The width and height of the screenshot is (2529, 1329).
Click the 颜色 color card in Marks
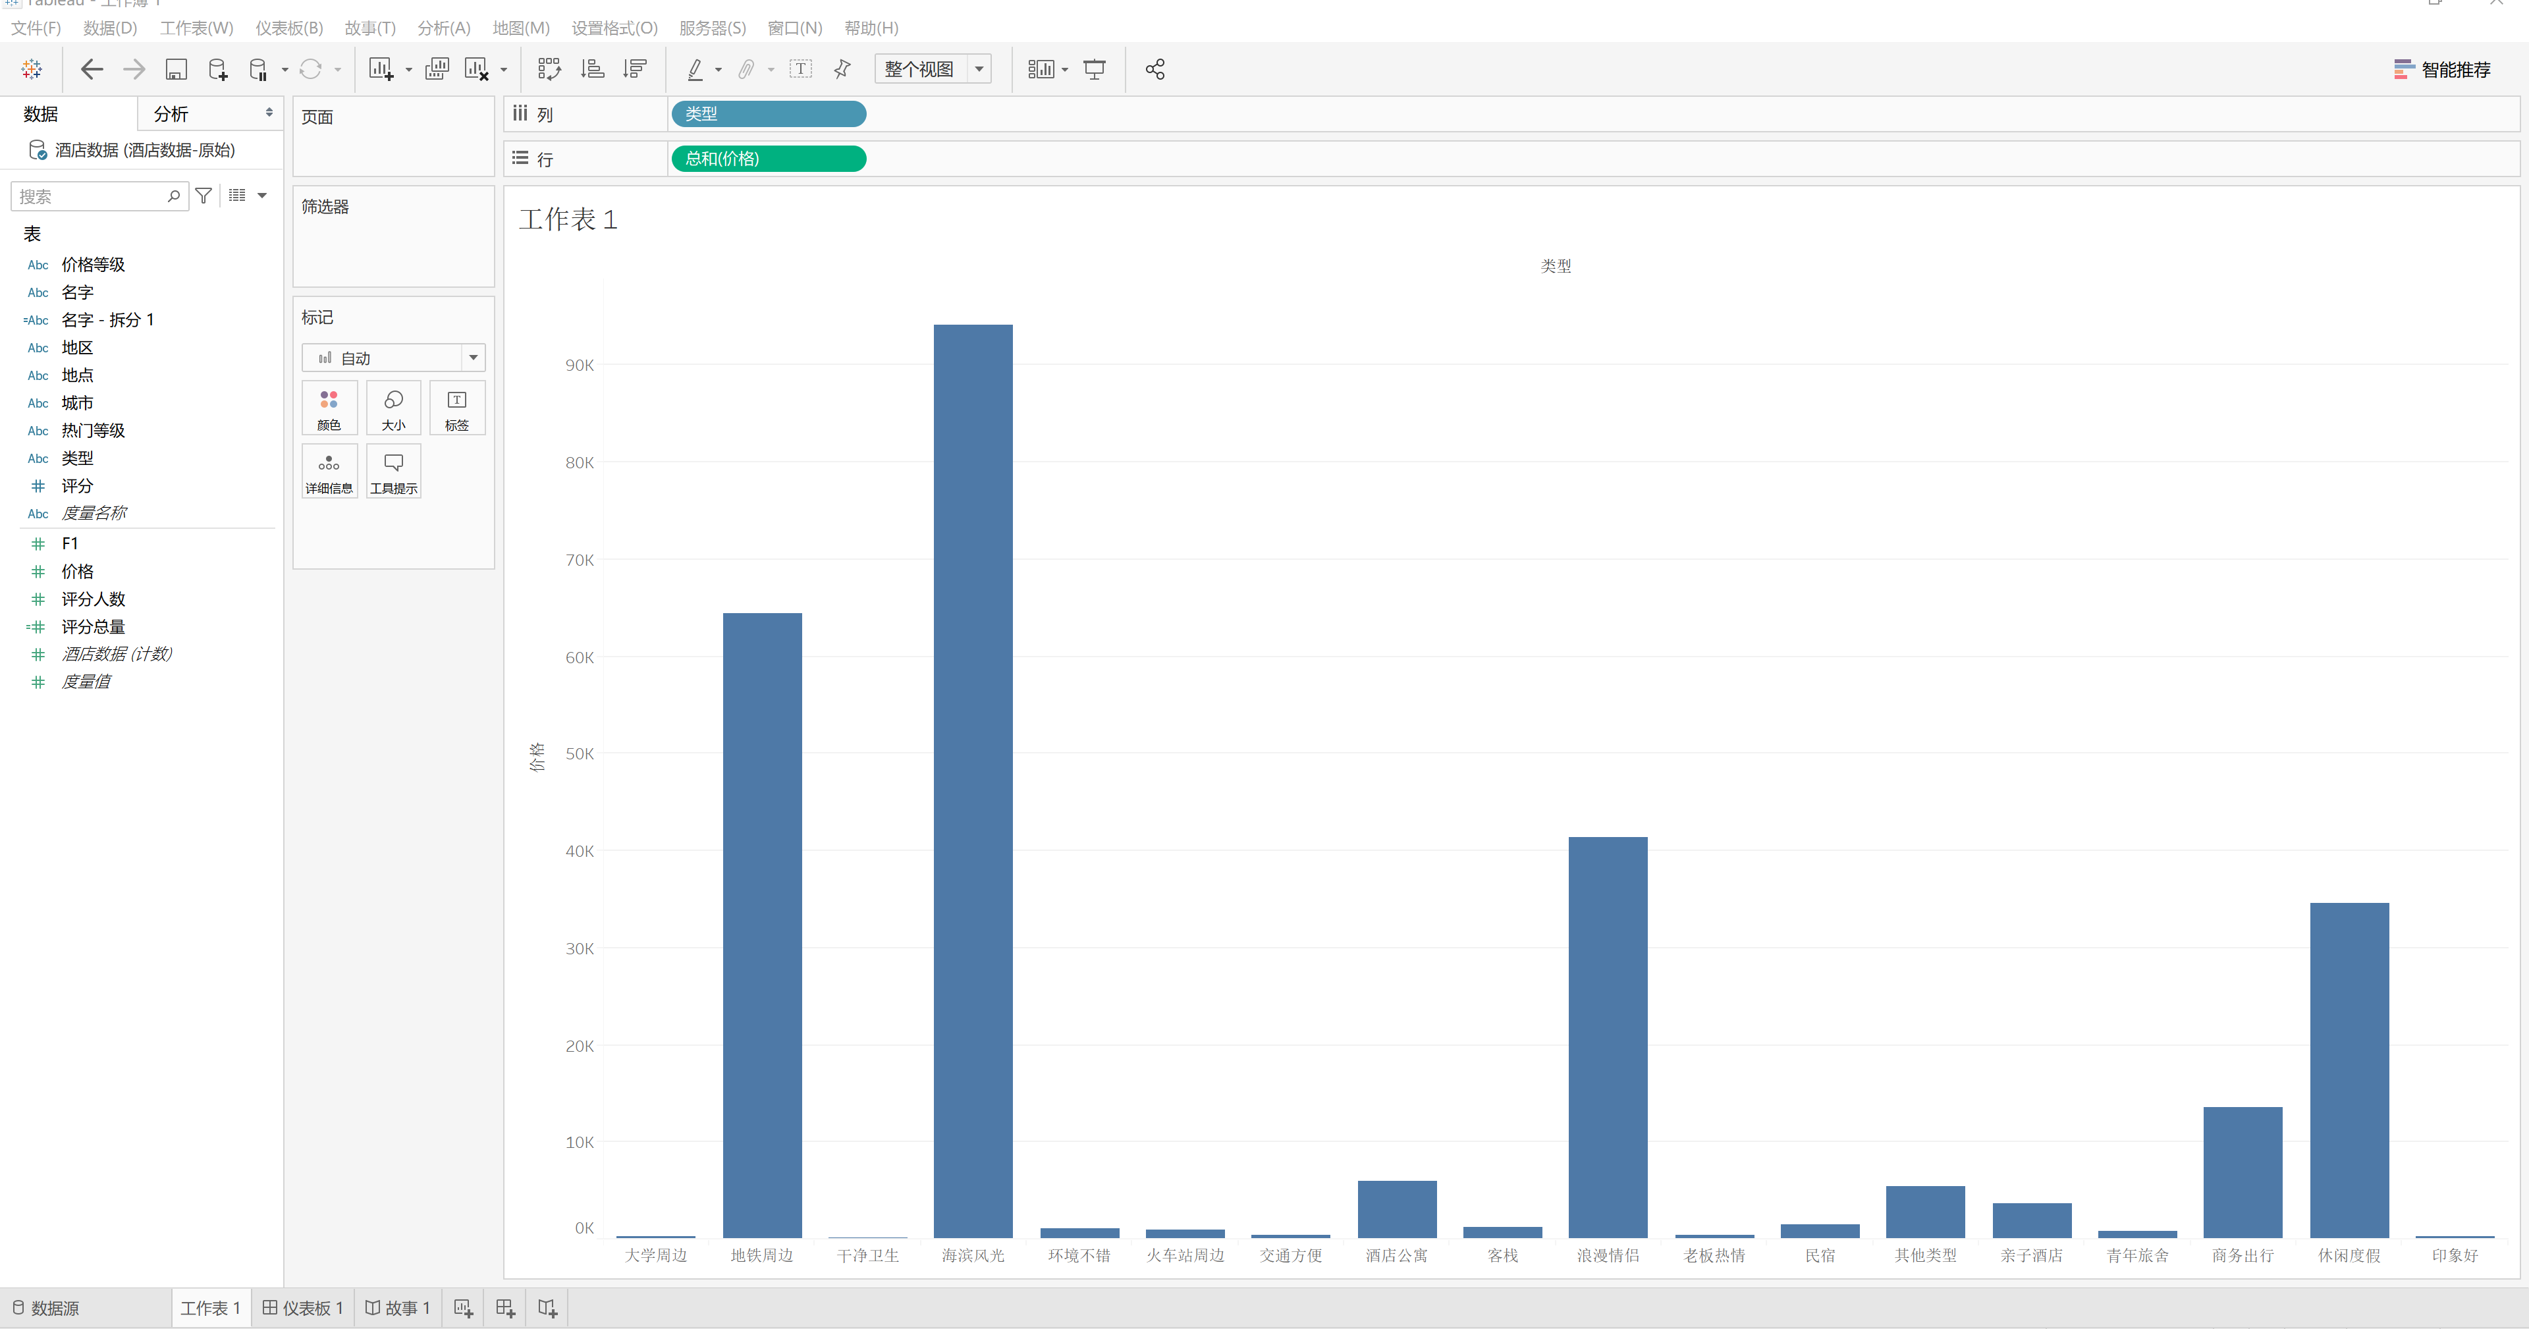click(329, 408)
